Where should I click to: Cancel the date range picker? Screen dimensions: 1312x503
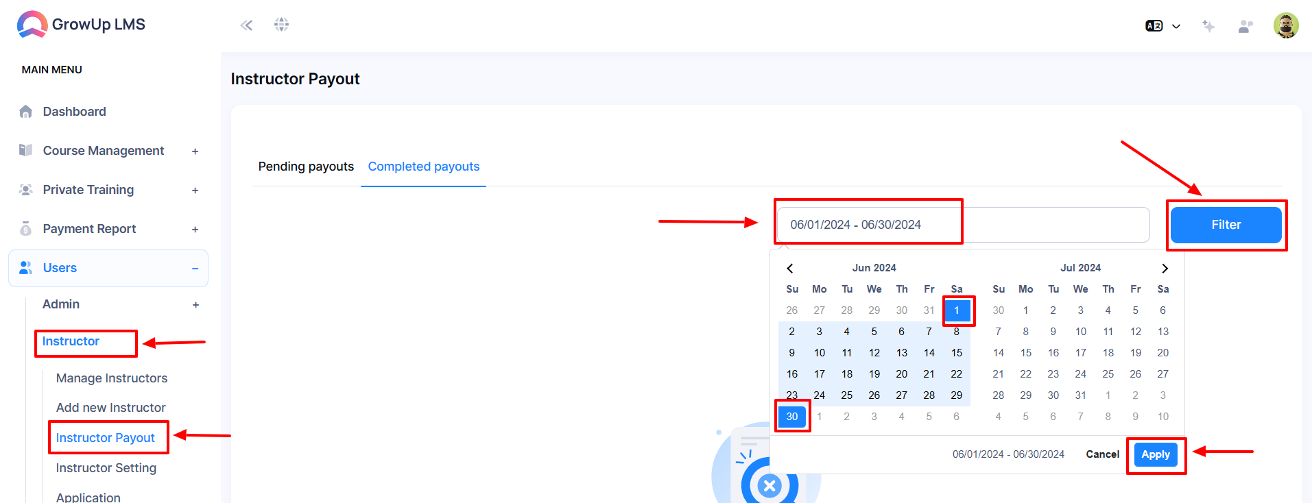1103,454
